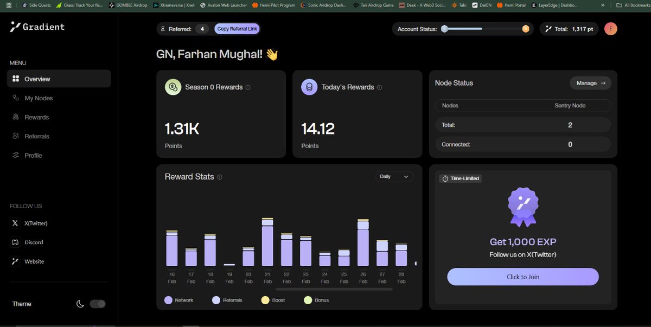The width and height of the screenshot is (651, 327).
Task: Click the Referred count 4 badge
Action: pyautogui.click(x=202, y=29)
